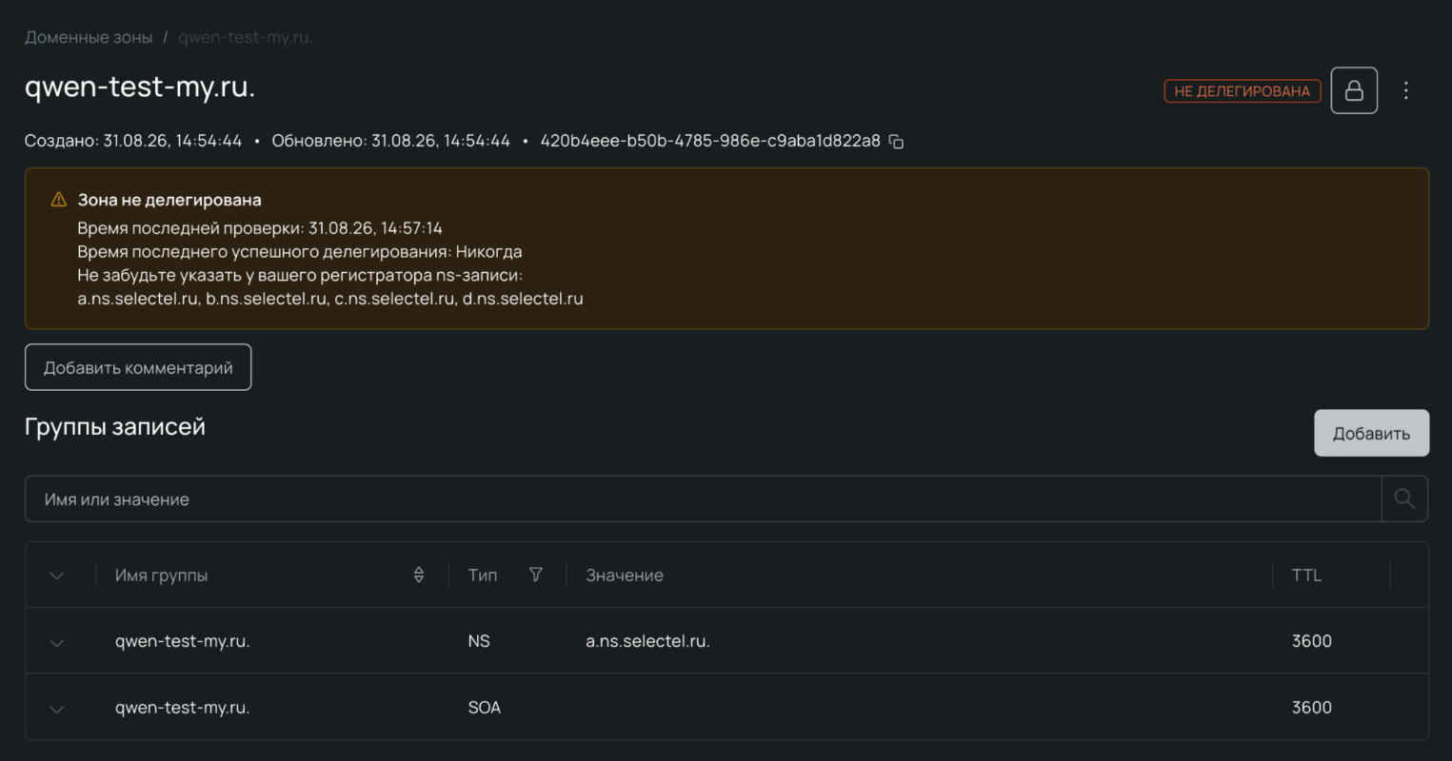Select the zone UUID text 420b4eee-b50b-4785-986e-c9aba1d822a8
The height and width of the screenshot is (761, 1452).
[710, 141]
